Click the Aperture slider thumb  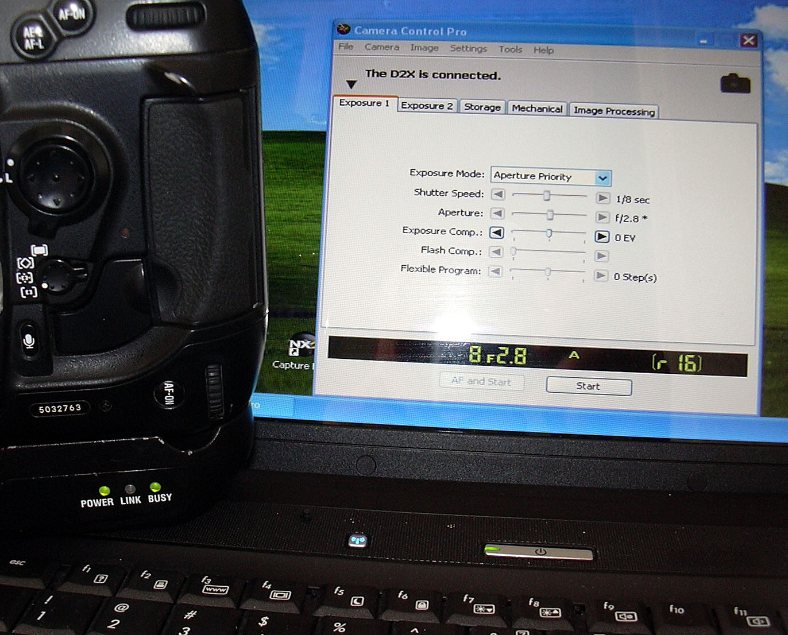coord(550,215)
